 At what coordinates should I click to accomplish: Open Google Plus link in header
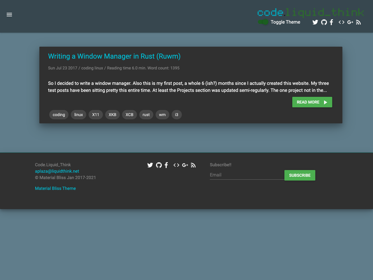350,22
